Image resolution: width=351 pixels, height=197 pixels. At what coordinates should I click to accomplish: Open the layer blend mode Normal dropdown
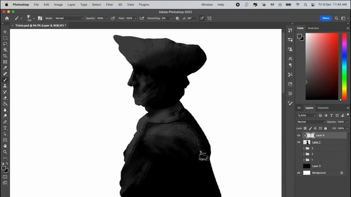pos(311,122)
